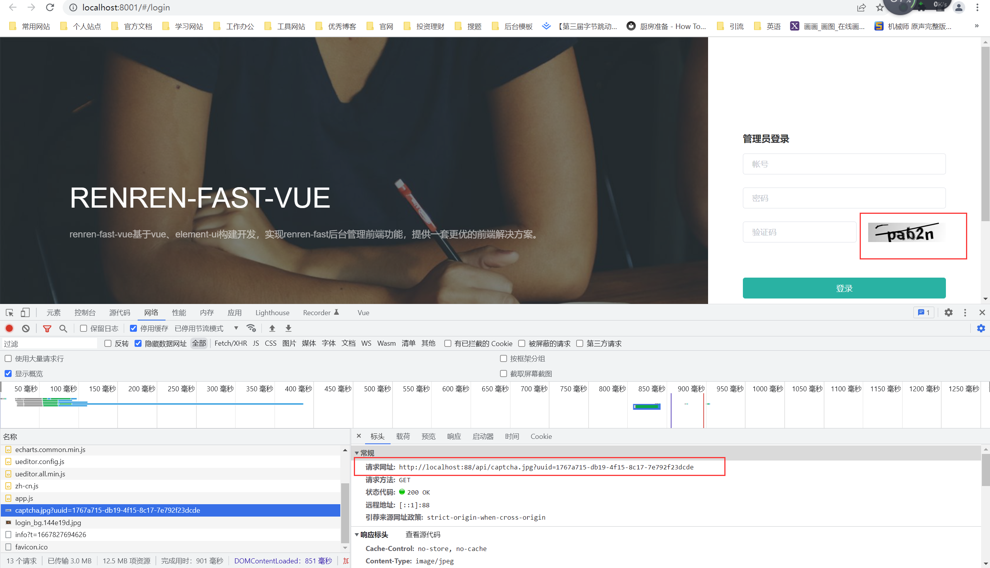The image size is (990, 568).
Task: Click the share page icon in address bar
Action: [x=861, y=7]
